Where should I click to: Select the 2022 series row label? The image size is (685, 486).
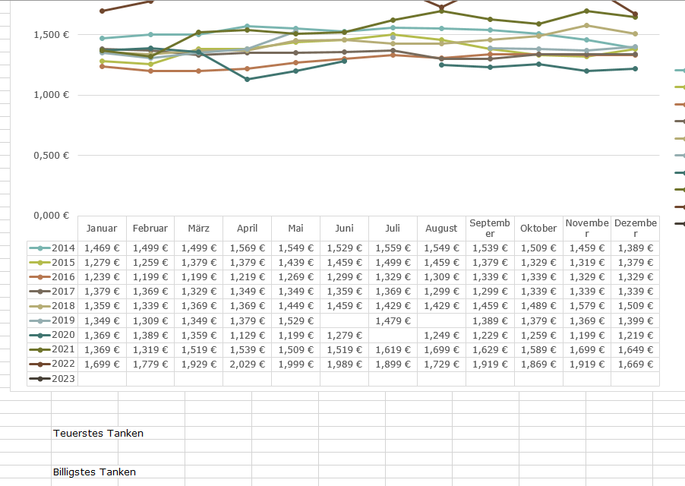point(63,363)
